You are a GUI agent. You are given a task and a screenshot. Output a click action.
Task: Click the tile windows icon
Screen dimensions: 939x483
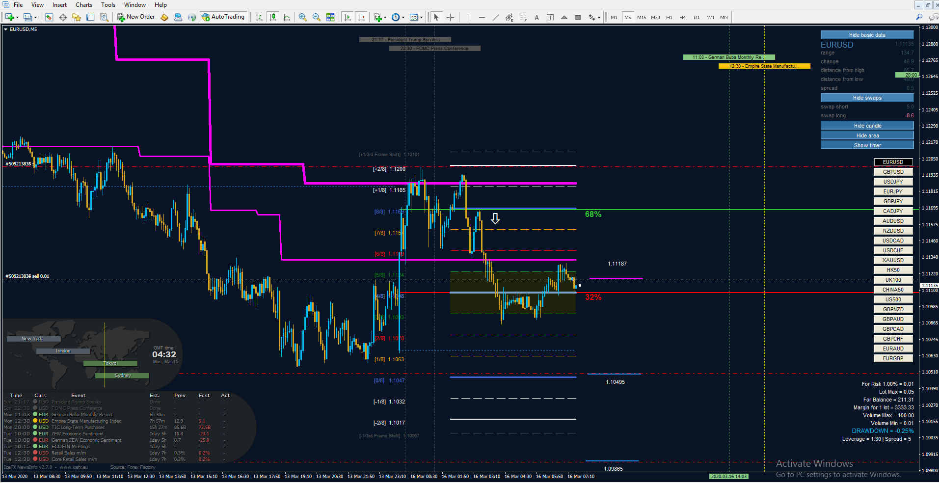coord(330,17)
